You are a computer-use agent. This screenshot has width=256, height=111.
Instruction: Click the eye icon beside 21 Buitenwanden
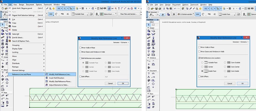179,14
